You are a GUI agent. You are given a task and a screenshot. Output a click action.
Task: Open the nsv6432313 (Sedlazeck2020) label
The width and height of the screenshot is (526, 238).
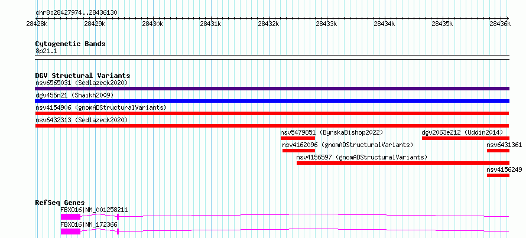pyautogui.click(x=82, y=120)
